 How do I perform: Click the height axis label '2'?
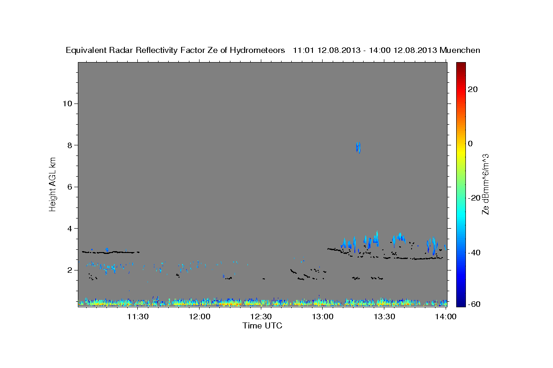click(70, 270)
